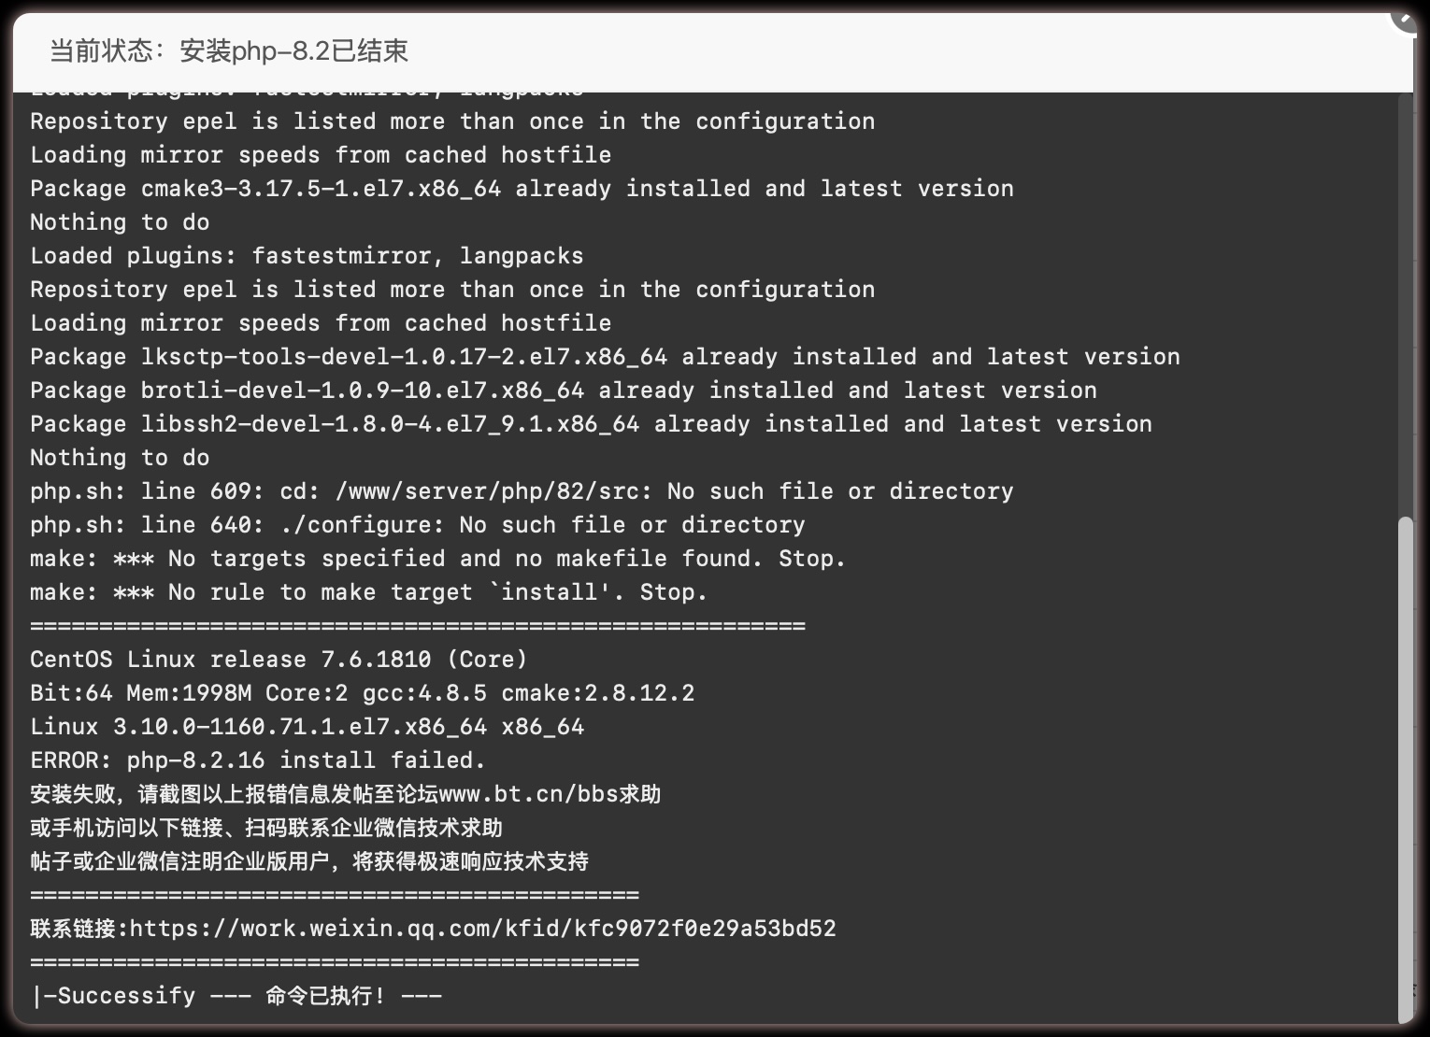Click the Linux 3.10.0-1160 kernel line
The image size is (1430, 1037).
(x=307, y=727)
